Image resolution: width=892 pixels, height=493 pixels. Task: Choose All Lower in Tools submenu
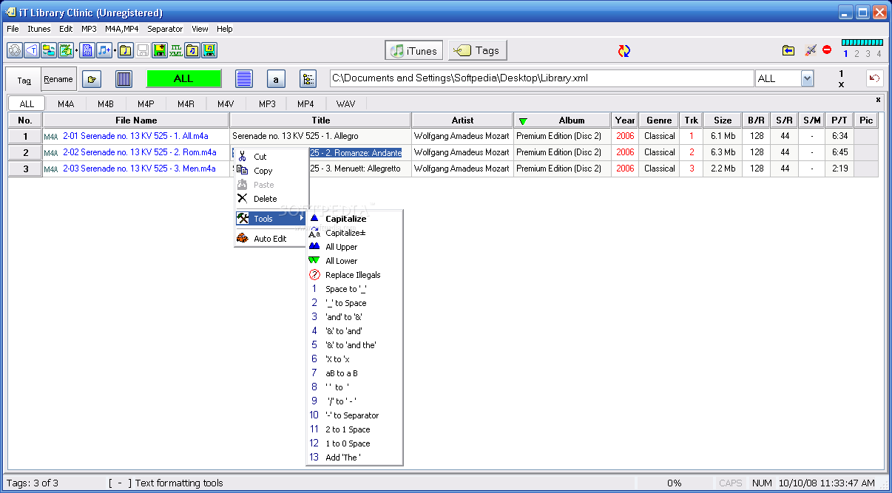coord(354,261)
